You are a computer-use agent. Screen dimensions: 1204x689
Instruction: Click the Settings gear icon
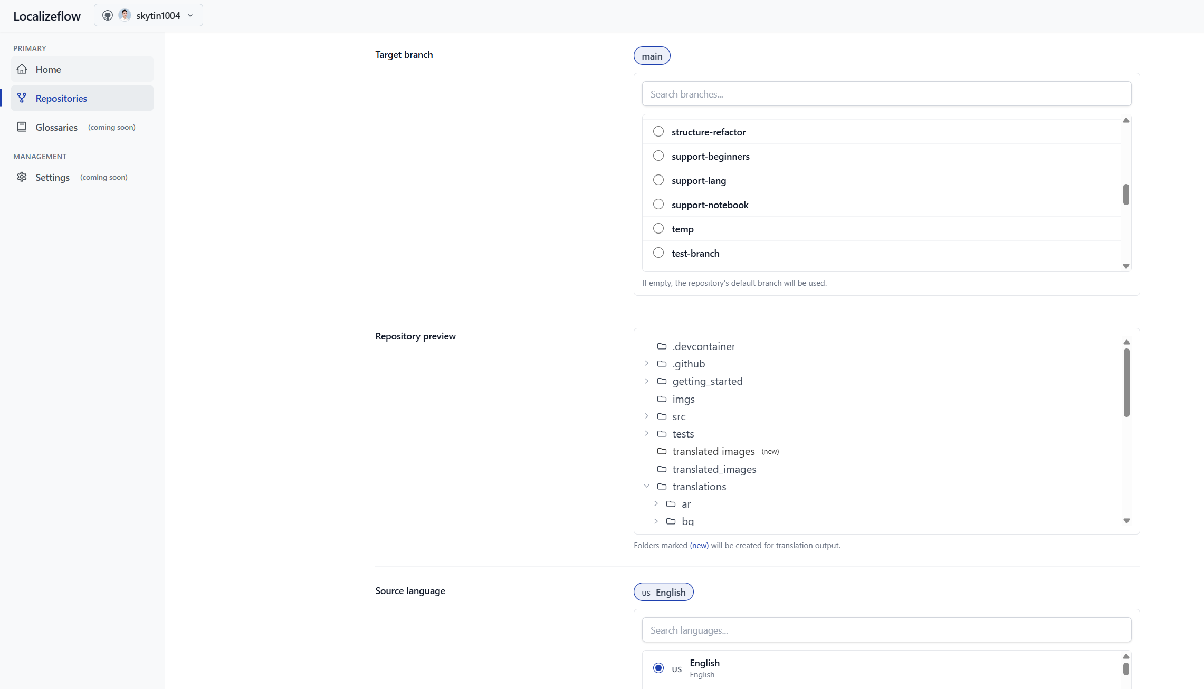coord(22,177)
